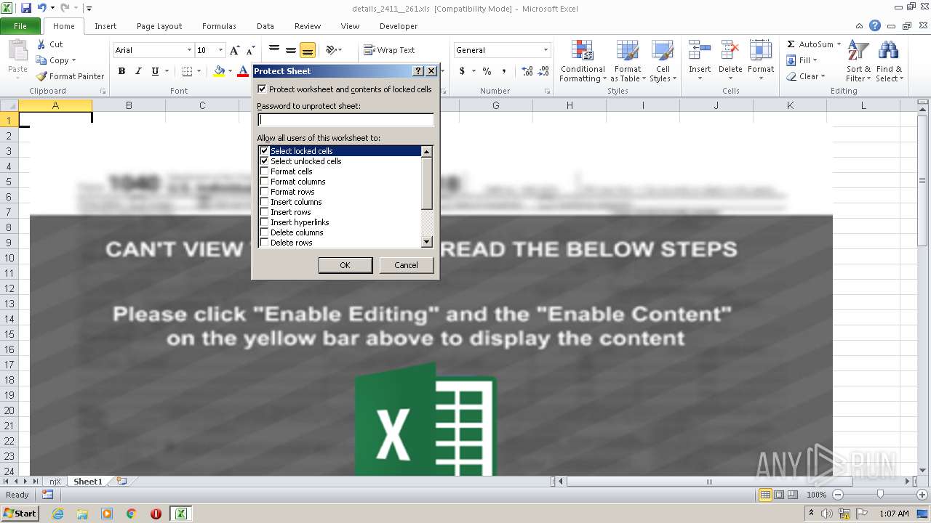The height and width of the screenshot is (523, 931).
Task: Uncheck Select unlocked cells option
Action: coord(265,161)
